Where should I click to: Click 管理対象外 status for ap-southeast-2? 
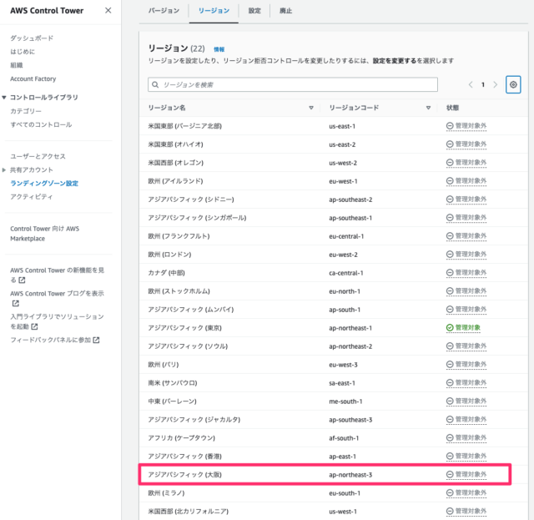pyautogui.click(x=466, y=199)
